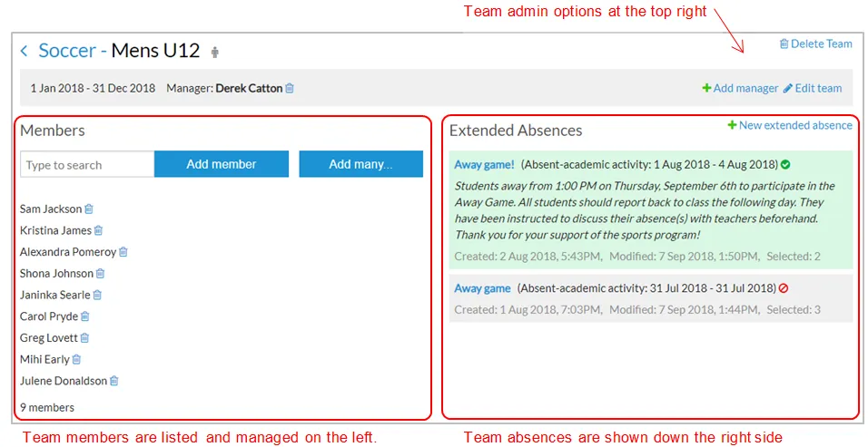The height and width of the screenshot is (447, 868).
Task: Click date range 1 Jan 2018 - 31 Dec 2018
Action: [93, 88]
